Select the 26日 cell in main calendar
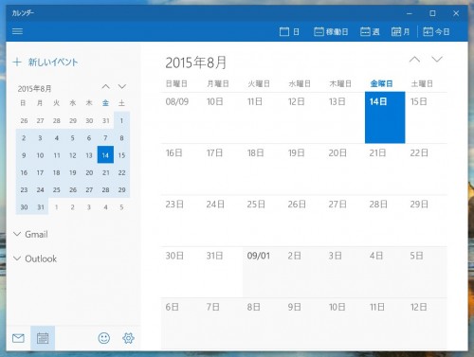Image resolution: width=474 pixels, height=357 pixels. pos(303,221)
